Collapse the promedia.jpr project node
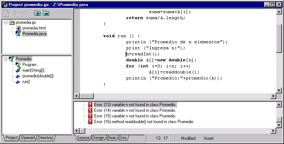 [x=6, y=23]
